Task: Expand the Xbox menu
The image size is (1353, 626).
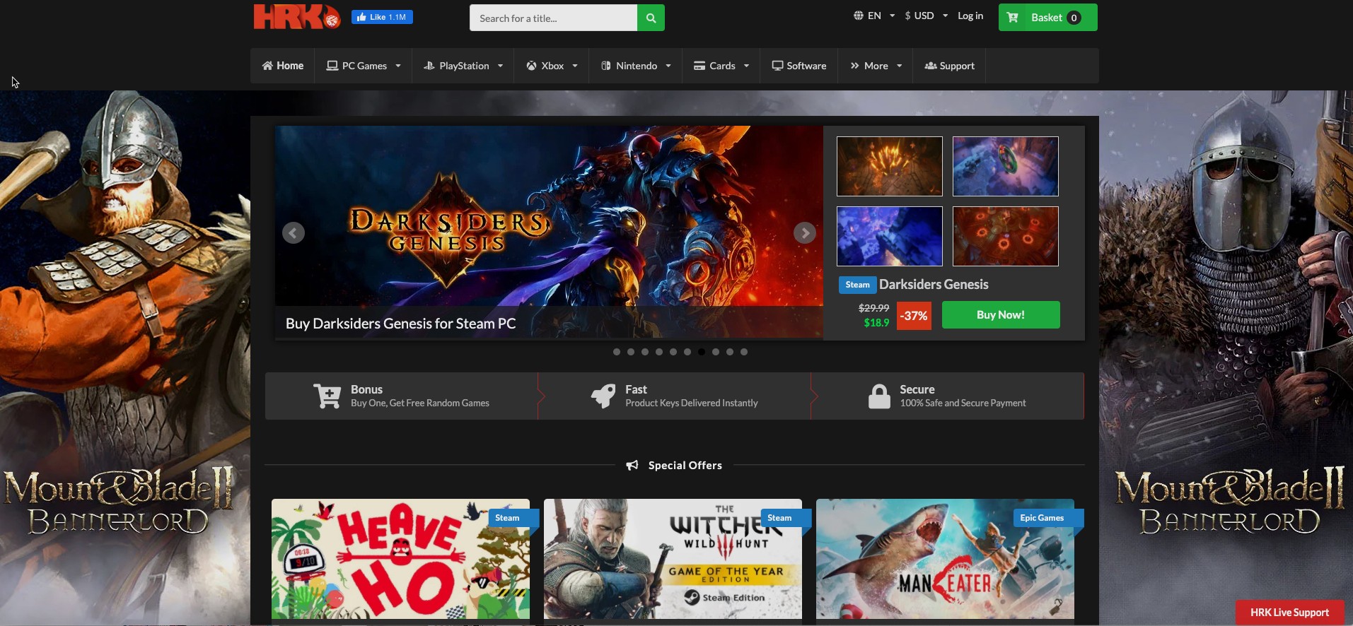Action: (552, 66)
